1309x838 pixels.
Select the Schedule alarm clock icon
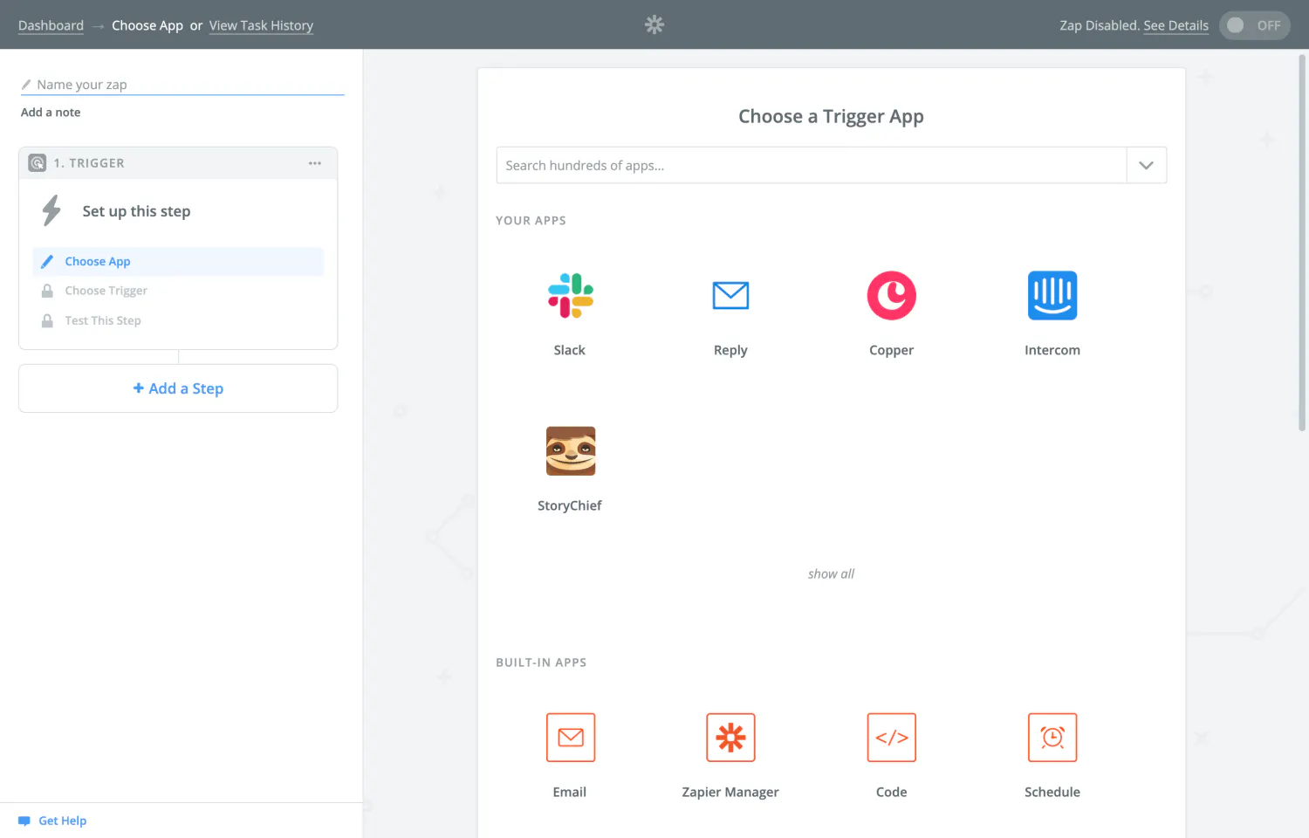point(1052,737)
